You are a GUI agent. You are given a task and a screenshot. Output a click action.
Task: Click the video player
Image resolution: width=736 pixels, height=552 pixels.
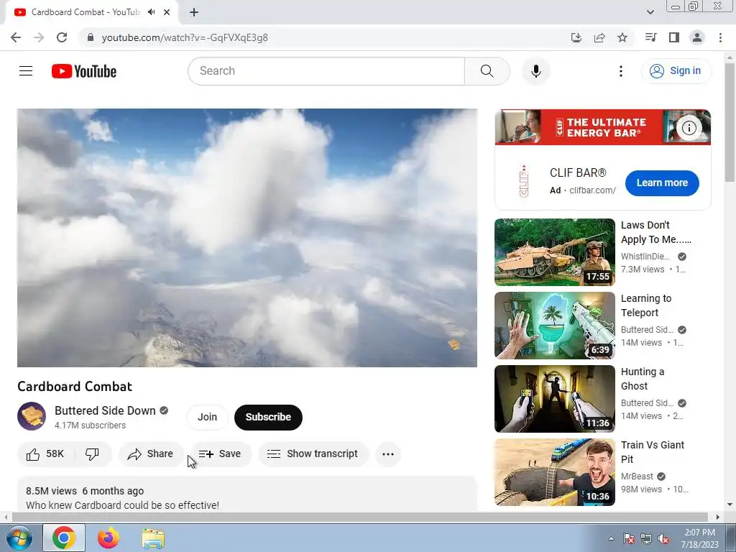(247, 237)
